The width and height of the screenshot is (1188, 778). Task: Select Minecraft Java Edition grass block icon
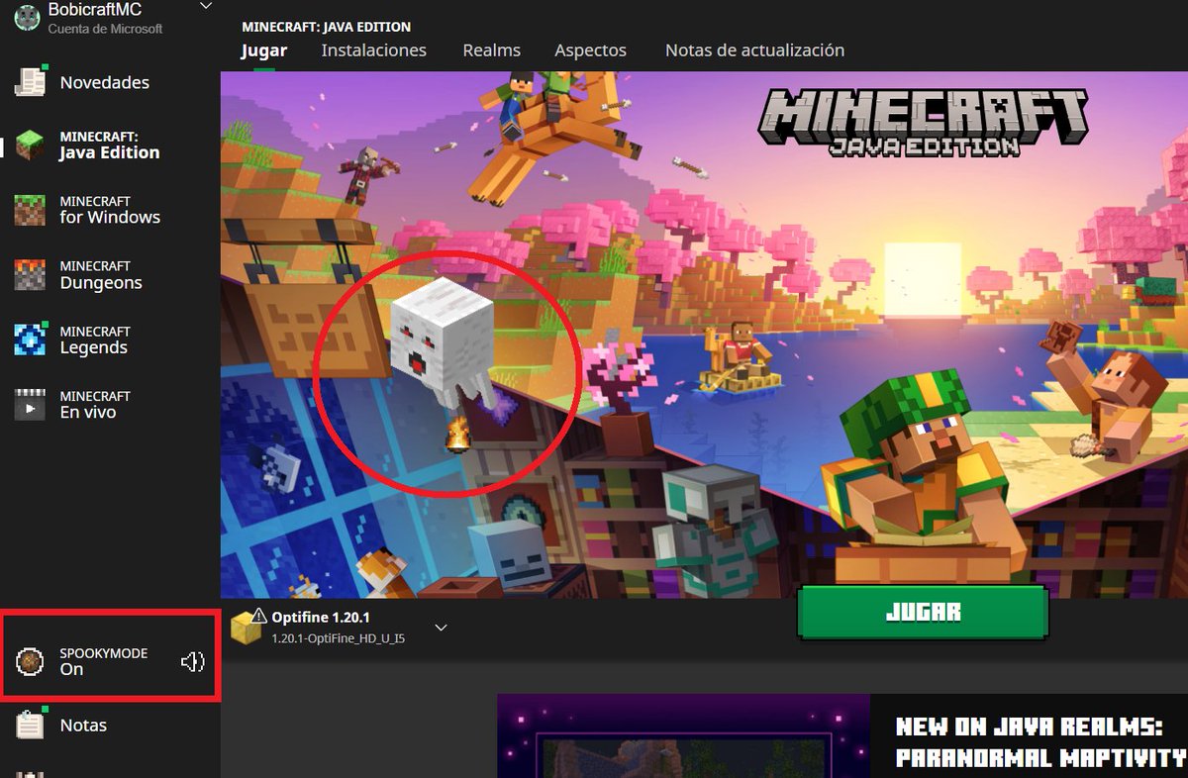(x=30, y=145)
